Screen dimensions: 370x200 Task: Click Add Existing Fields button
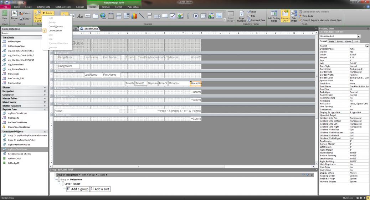(x=274, y=16)
